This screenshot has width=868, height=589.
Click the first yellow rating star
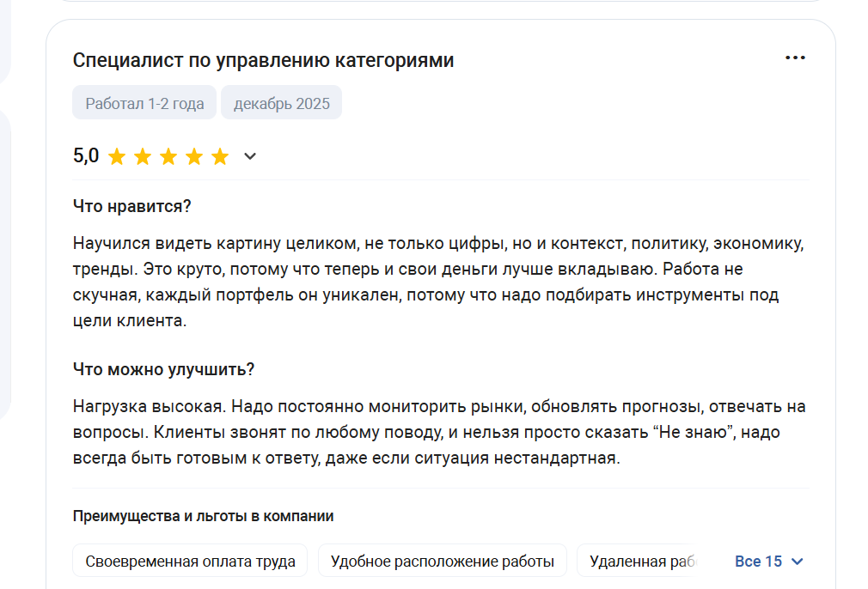coord(117,156)
